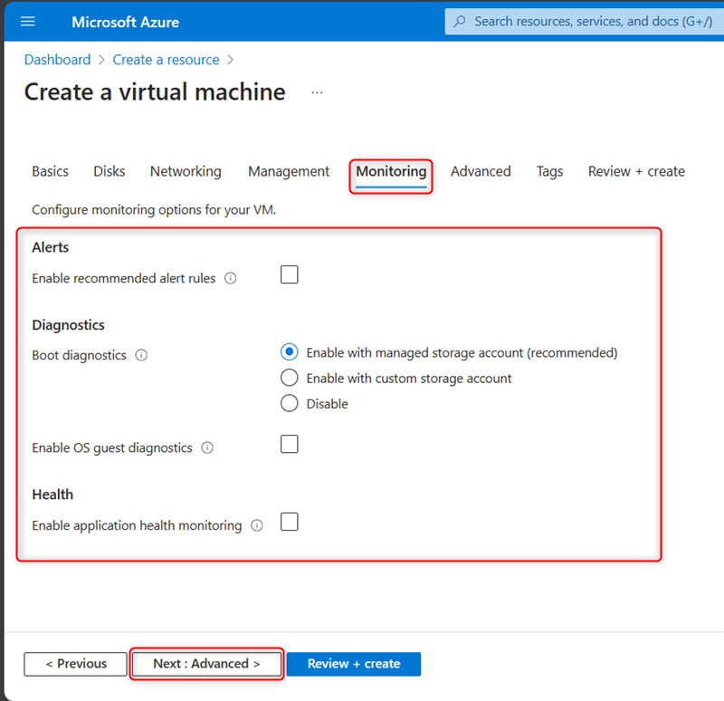Select Enable with custom storage account
The width and height of the screenshot is (724, 701).
[x=289, y=378]
